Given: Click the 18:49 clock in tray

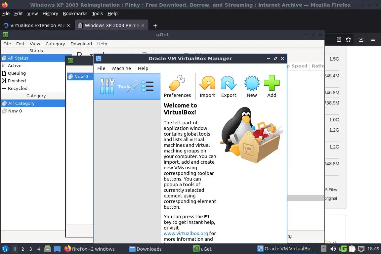Looking at the screenshot, I should pyautogui.click(x=373, y=249).
